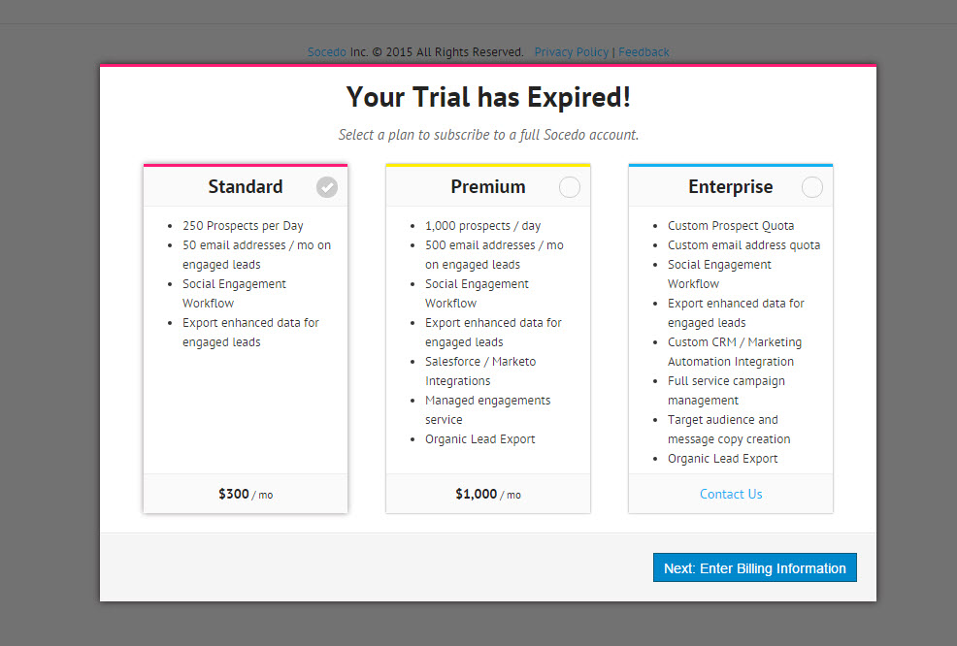This screenshot has height=646, width=957.
Task: Click the Your Trial has Expired heading
Action: click(x=488, y=97)
